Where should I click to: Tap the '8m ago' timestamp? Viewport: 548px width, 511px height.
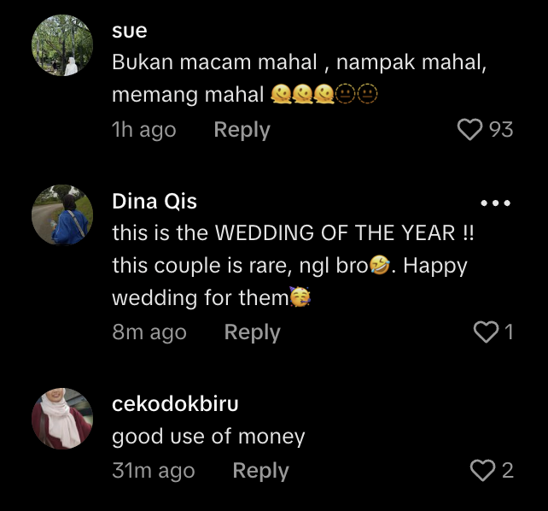click(149, 332)
